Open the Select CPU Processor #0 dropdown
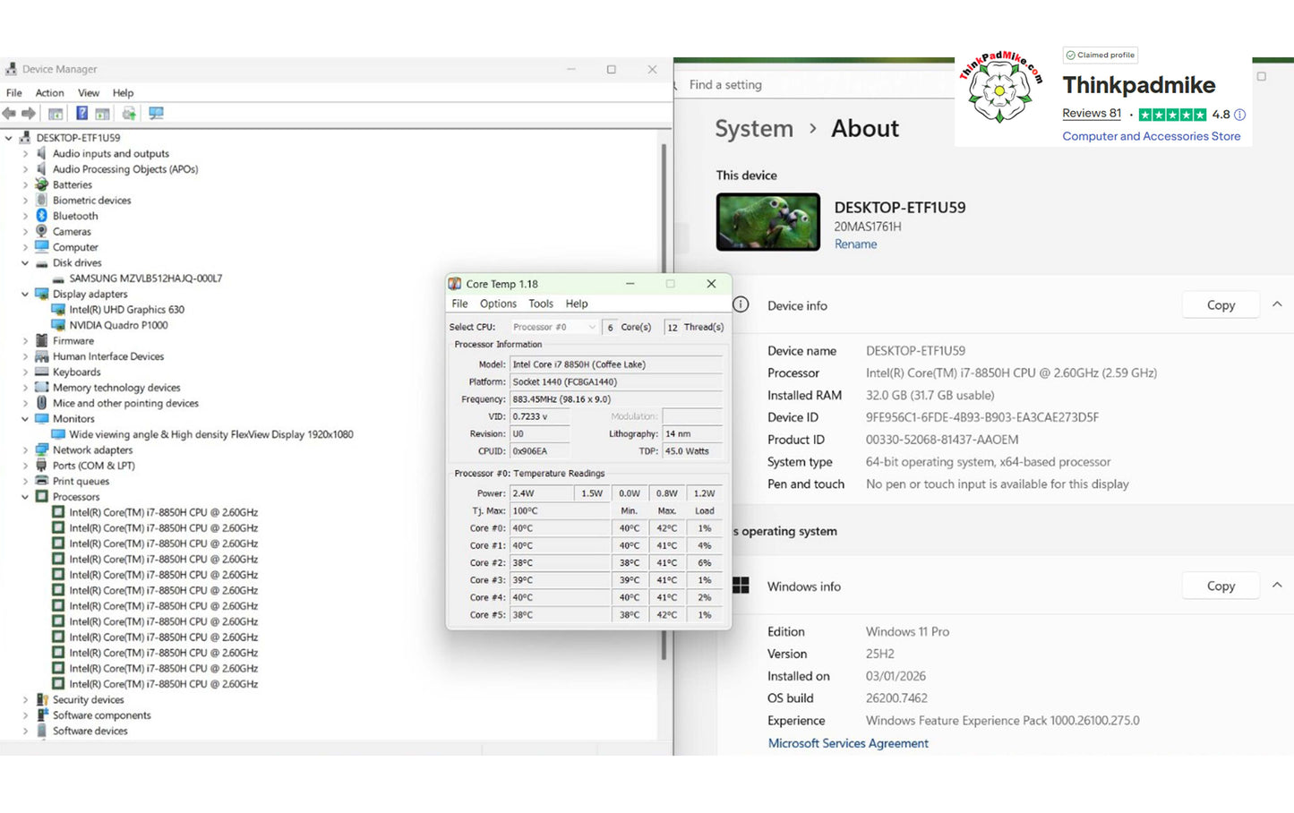This screenshot has width=1294, height=813. pyautogui.click(x=553, y=327)
